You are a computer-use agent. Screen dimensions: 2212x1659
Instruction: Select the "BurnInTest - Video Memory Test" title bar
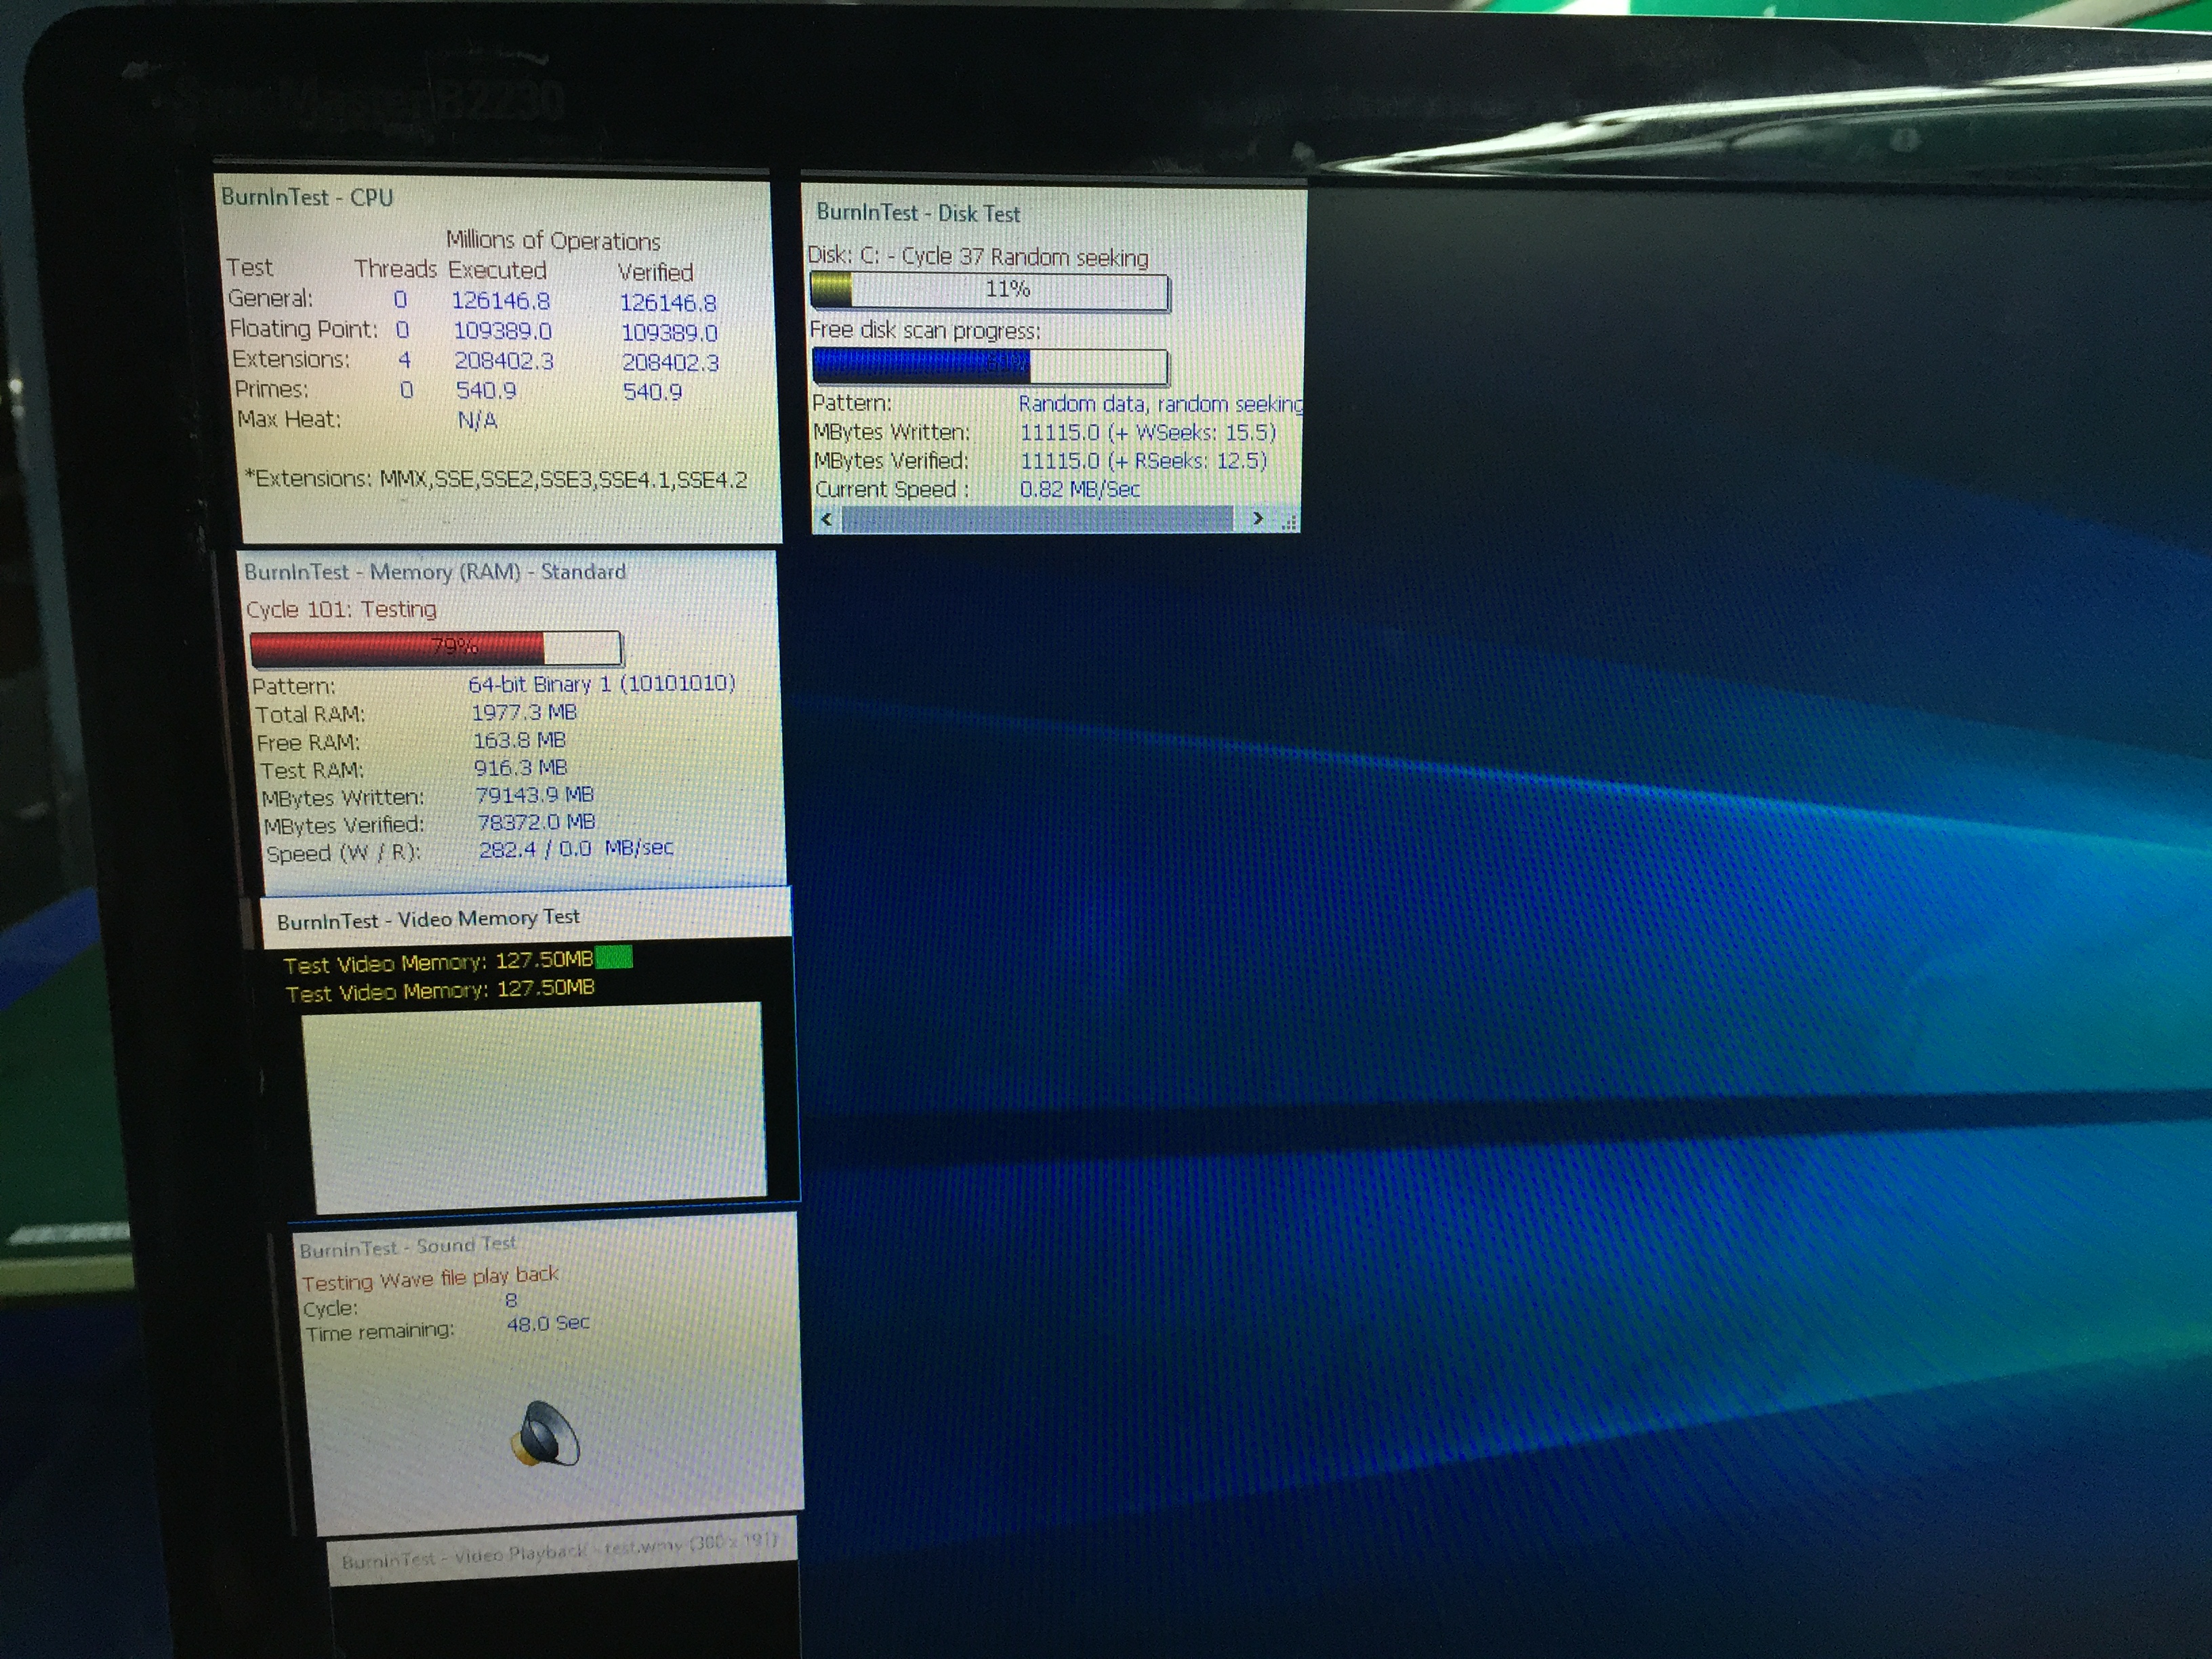(x=526, y=918)
